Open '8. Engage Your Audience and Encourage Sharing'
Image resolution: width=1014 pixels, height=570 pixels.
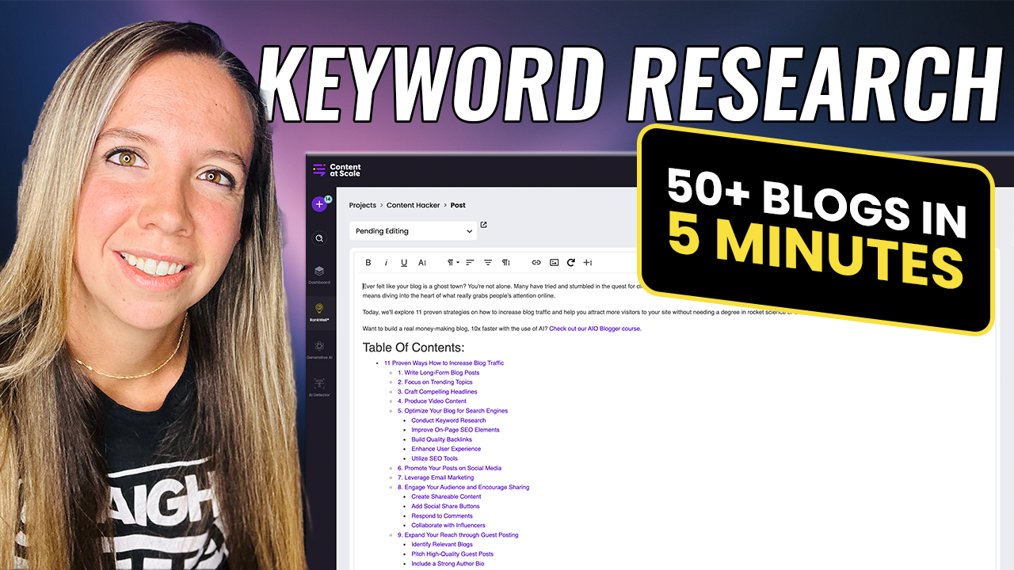coord(463,488)
